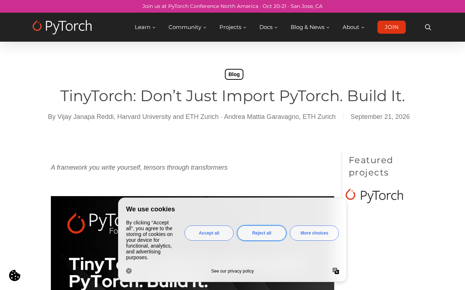Expand the About menu

[353, 27]
